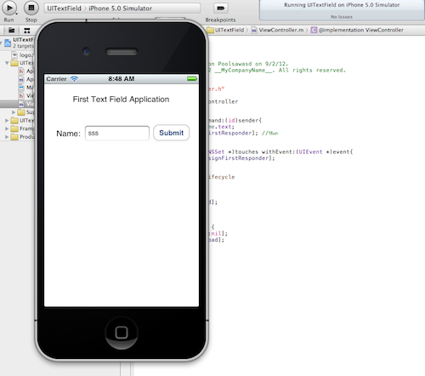Click the (id)sender code text

pos(243,121)
